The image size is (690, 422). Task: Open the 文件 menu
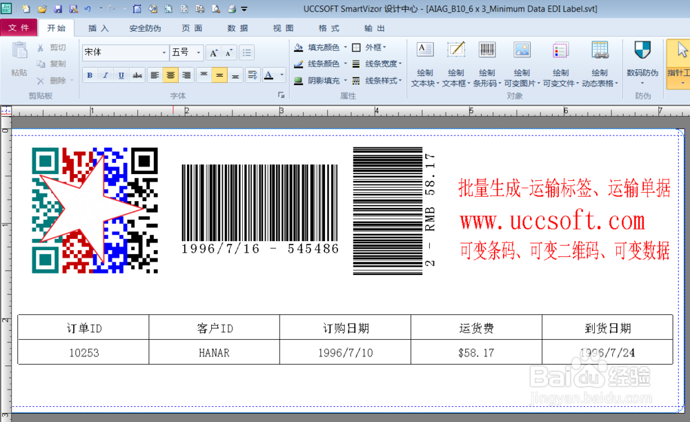(x=19, y=28)
